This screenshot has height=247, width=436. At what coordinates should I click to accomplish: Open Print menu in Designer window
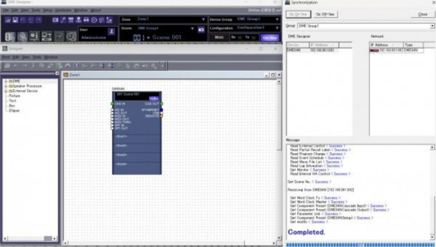point(6,57)
